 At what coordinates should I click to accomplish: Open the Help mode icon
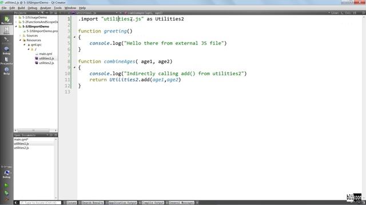[6, 71]
